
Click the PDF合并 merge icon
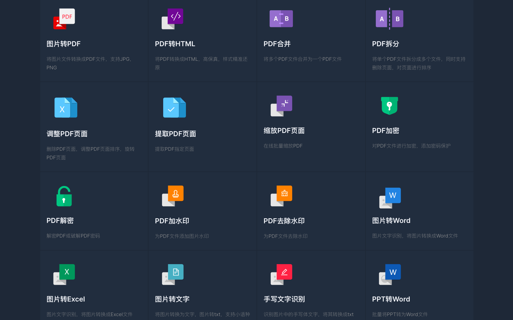tap(281, 18)
